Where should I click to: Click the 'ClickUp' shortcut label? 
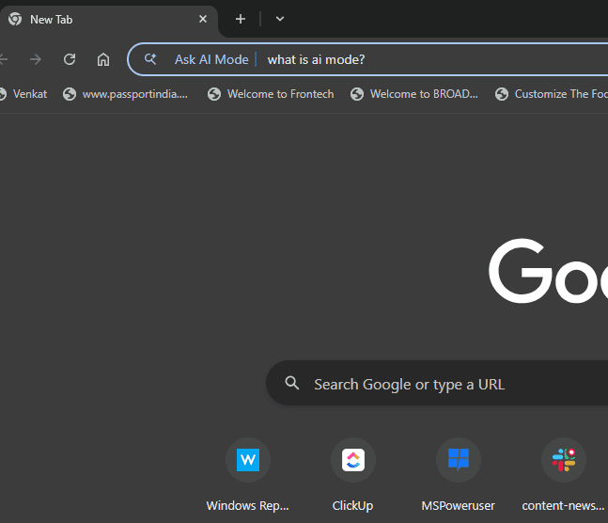tap(352, 505)
